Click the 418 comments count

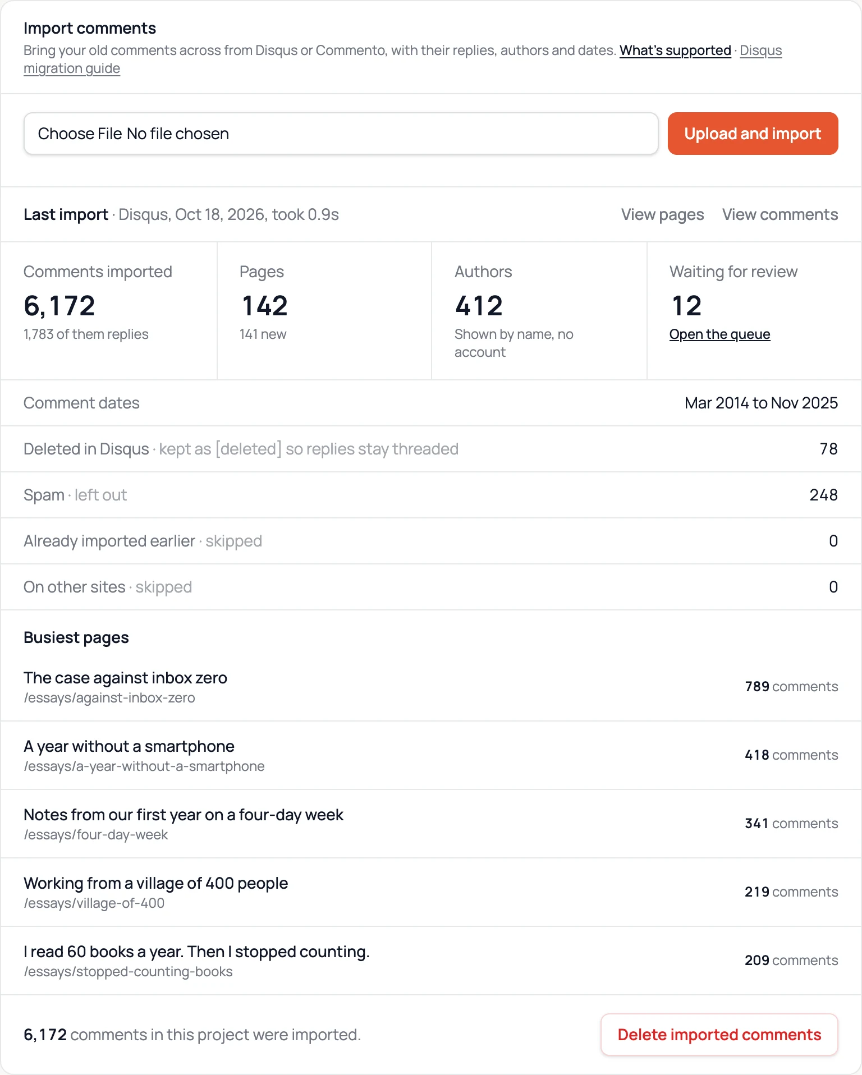[791, 755]
